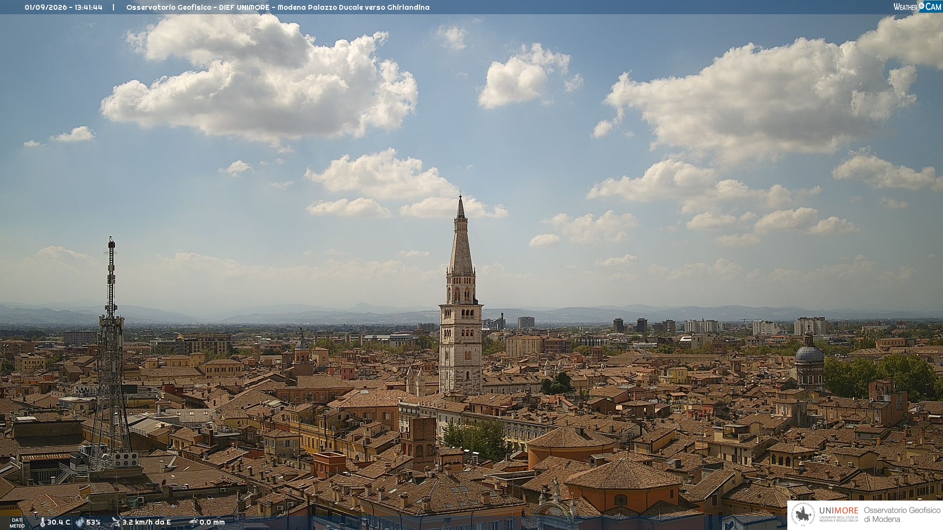The height and width of the screenshot is (530, 943).
Task: Click the wind anemometer icon
Action: (x=116, y=522)
